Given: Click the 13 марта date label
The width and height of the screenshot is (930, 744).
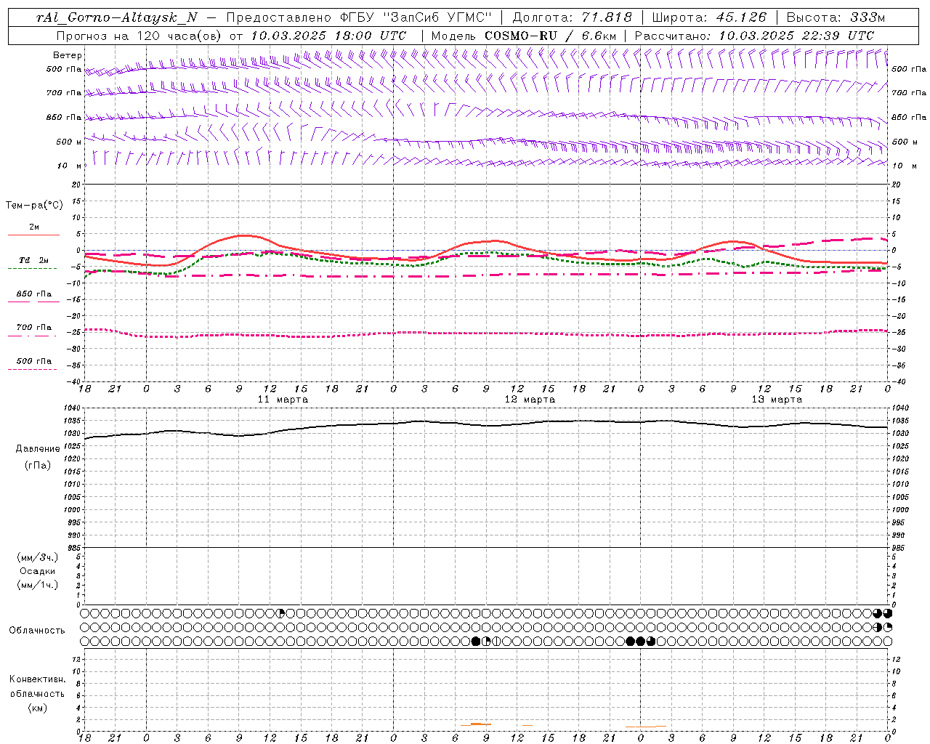Looking at the screenshot, I should tap(777, 400).
